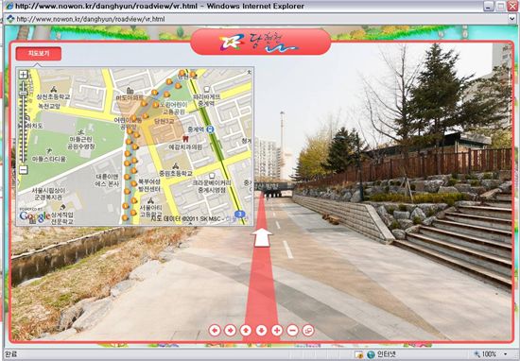Toggle the map with the 지도보기 button
520x361 pixels.
click(x=39, y=54)
